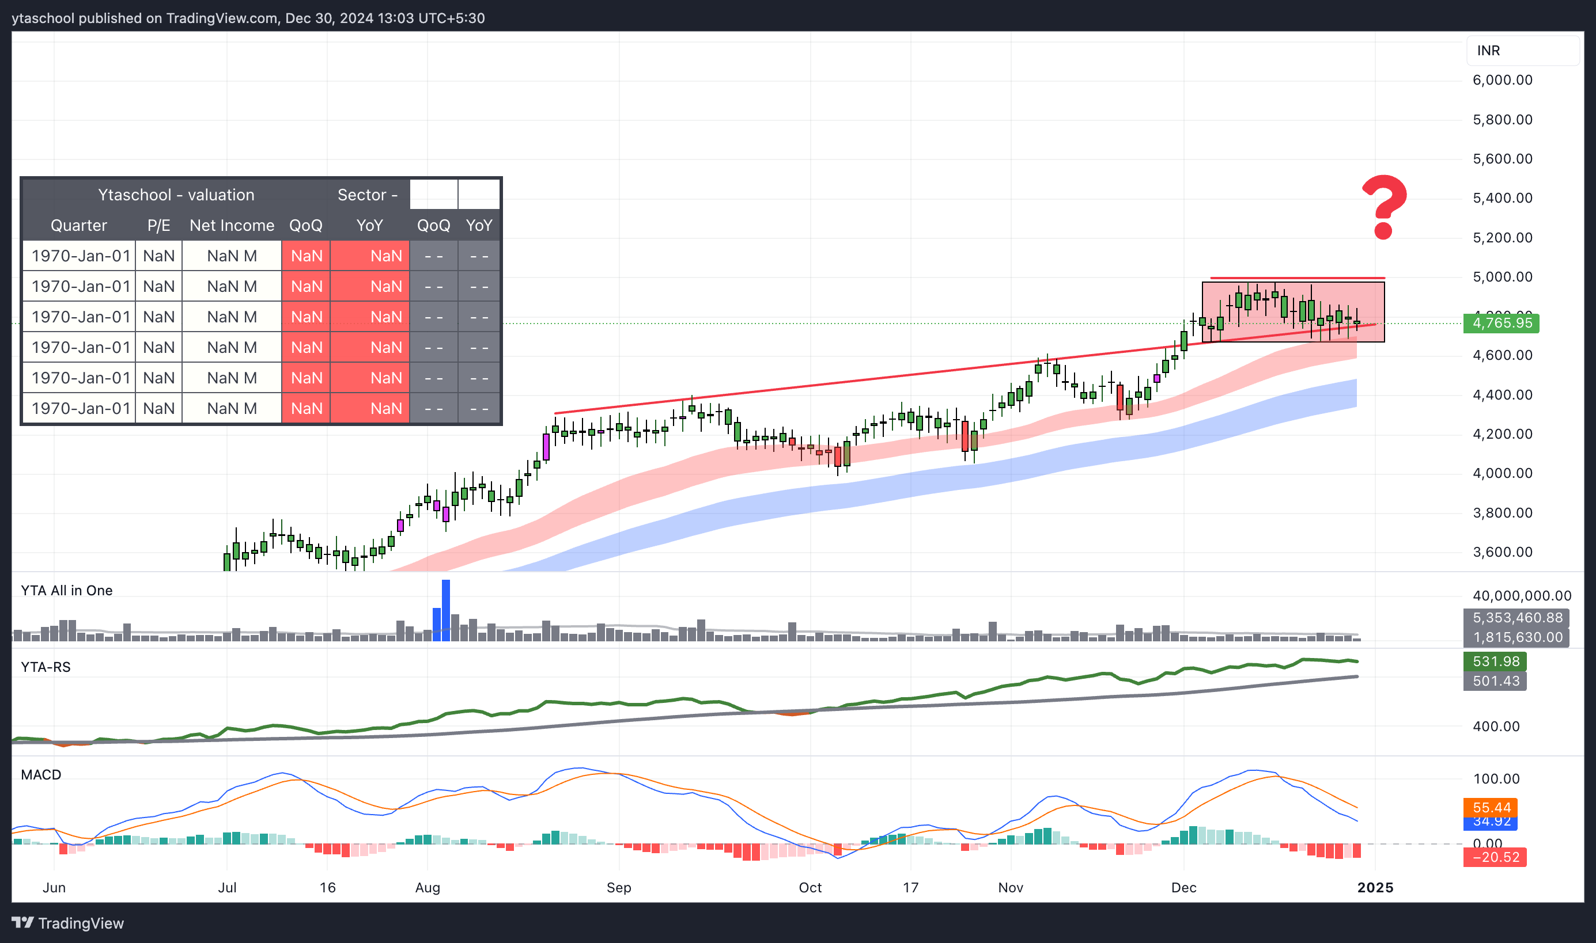Click the YTA-RS indicator label

pyautogui.click(x=46, y=667)
